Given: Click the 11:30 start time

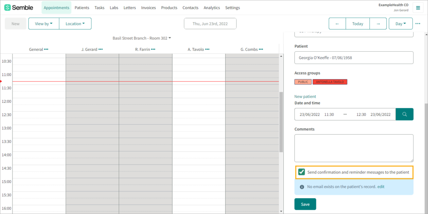Looking at the screenshot, I should tap(329, 115).
